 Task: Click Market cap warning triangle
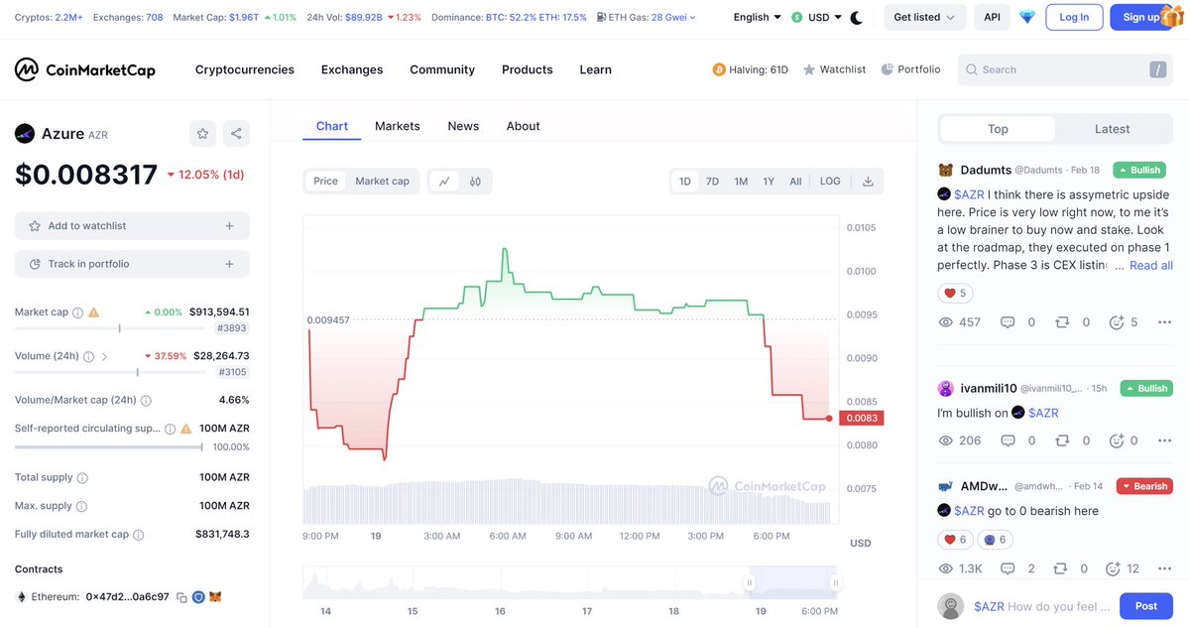94,313
